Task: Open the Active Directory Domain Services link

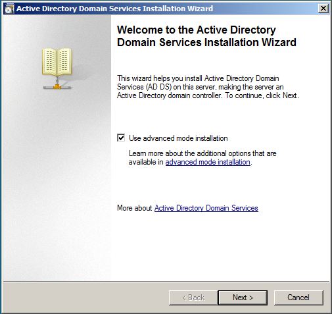Action: [x=206, y=208]
